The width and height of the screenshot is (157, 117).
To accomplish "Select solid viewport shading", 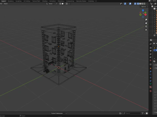I will point(140,4).
